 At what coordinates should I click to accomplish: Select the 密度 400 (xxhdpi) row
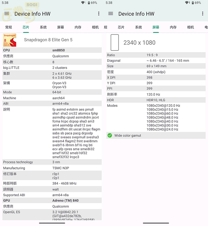point(156,72)
